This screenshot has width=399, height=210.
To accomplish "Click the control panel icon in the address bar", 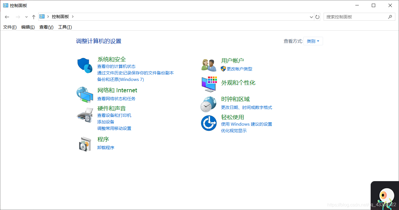I will [x=42, y=16].
